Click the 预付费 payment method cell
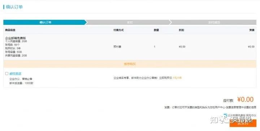The image size is (260, 131). click(x=117, y=47)
